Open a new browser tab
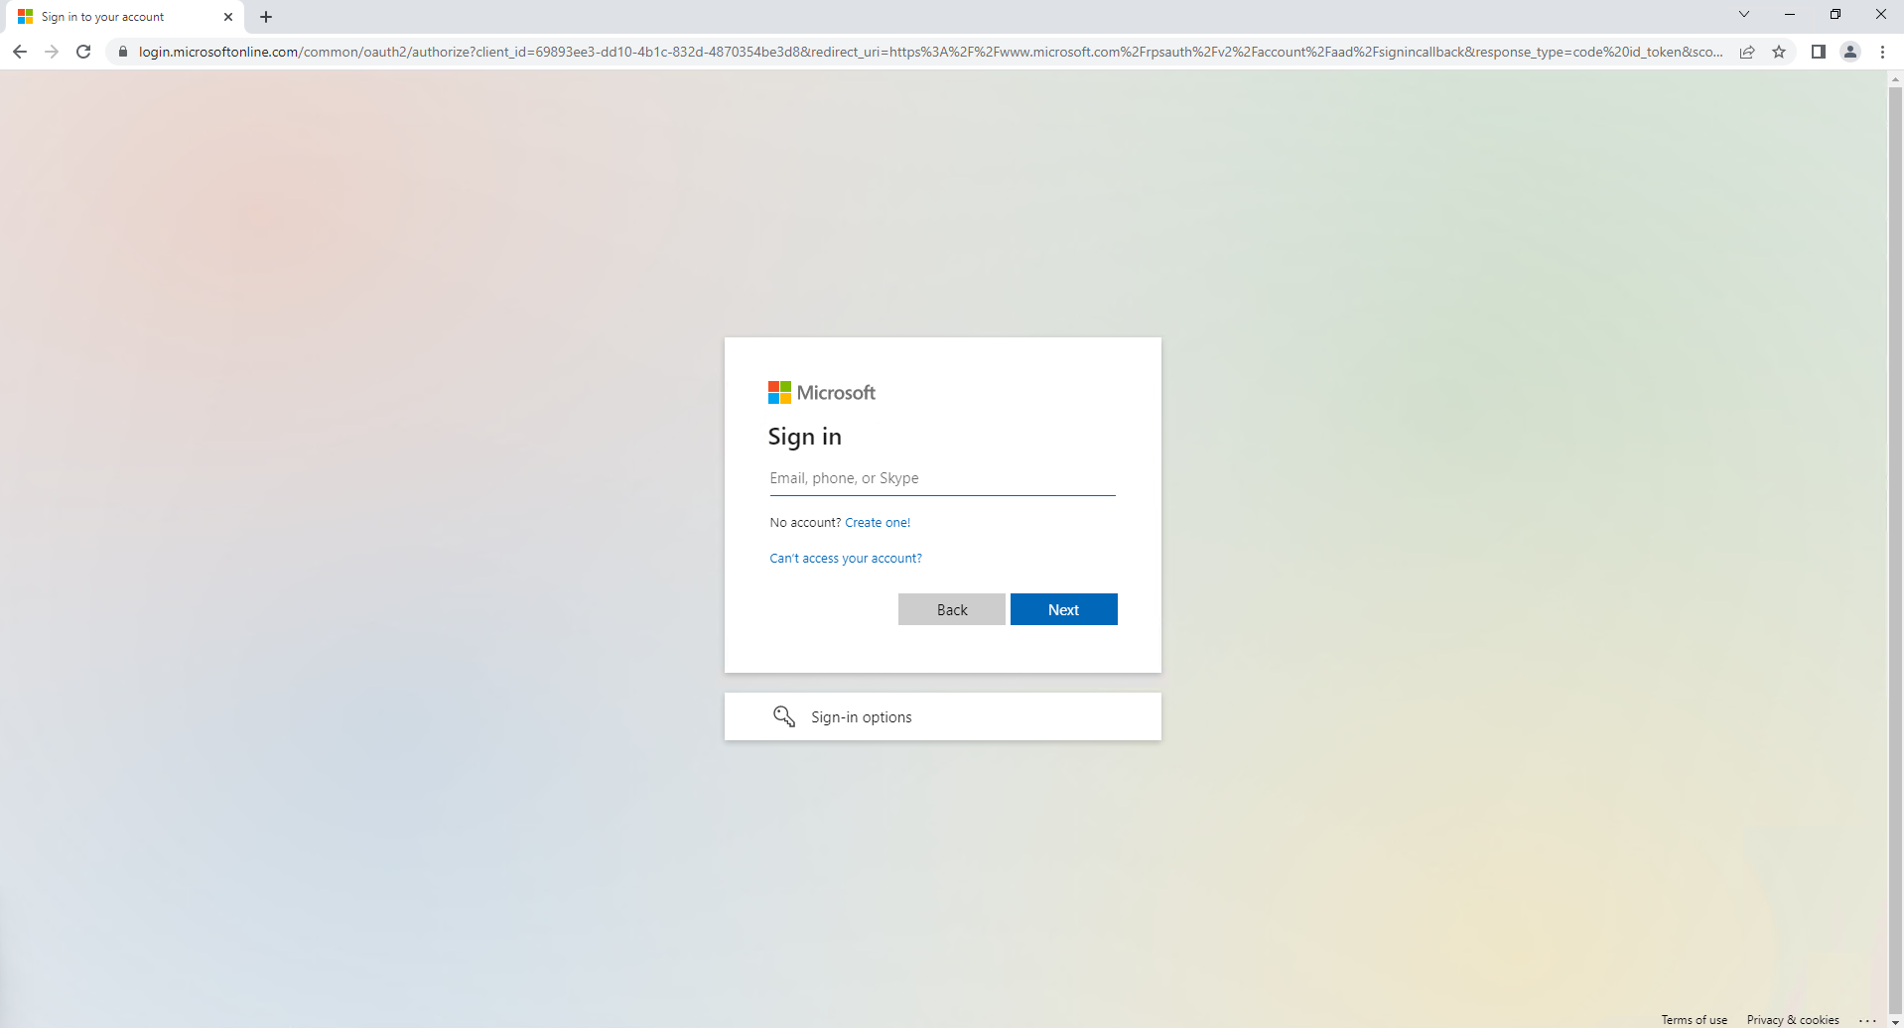This screenshot has width=1904, height=1028. tap(266, 17)
